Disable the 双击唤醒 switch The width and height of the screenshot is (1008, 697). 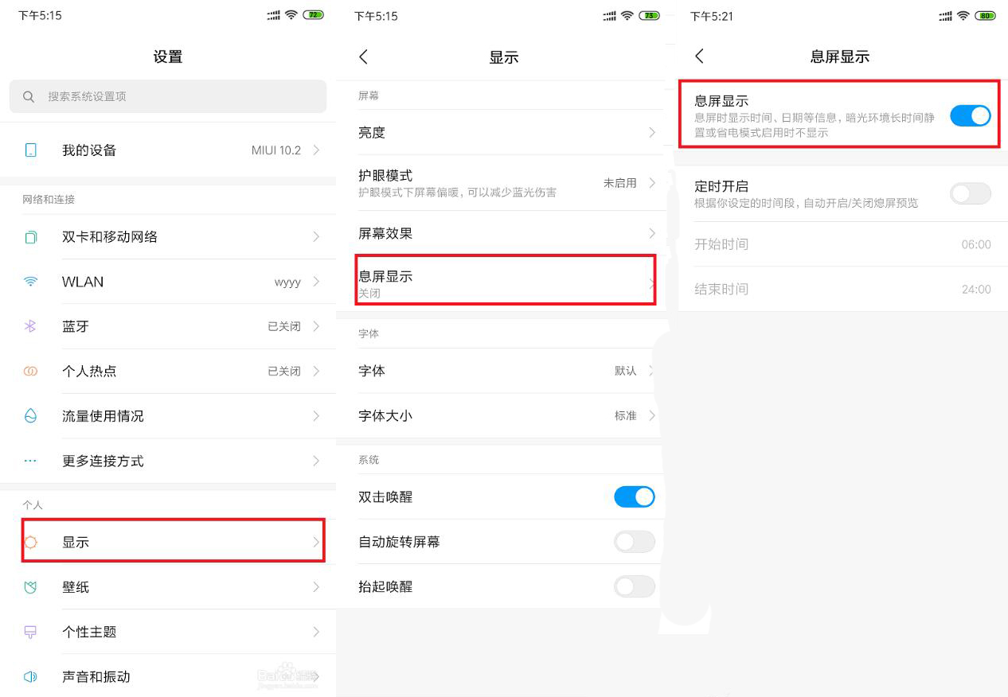coord(634,496)
